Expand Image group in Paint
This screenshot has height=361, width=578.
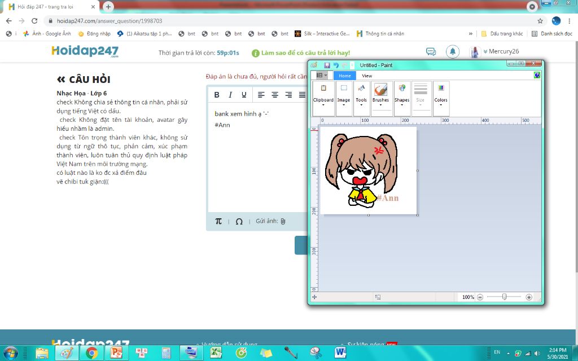[344, 99]
